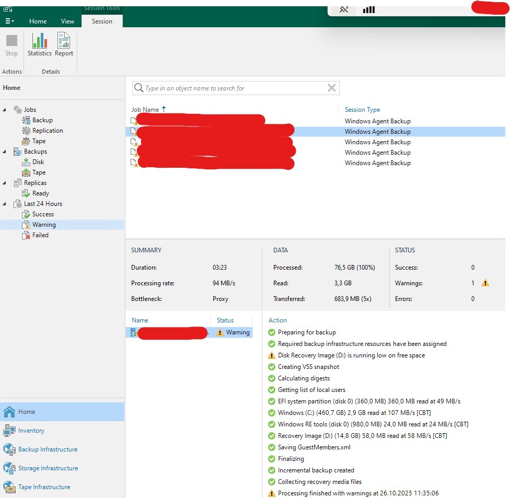Collapse the Last 24 Hours node
This screenshot has width=510, height=498.
click(5, 204)
